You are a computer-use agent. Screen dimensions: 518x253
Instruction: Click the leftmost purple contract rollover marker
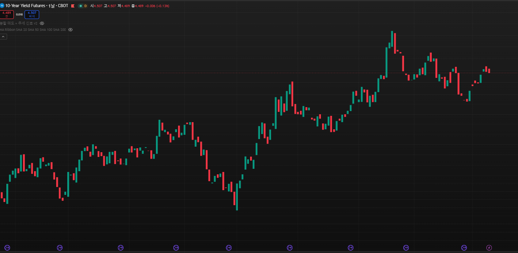click(x=7, y=248)
